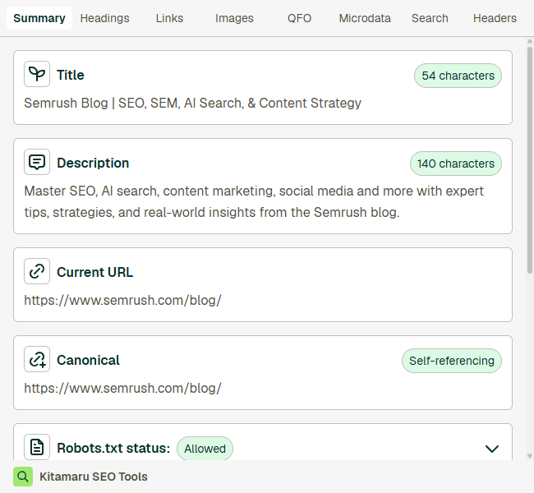Click the description text starting 'Master SEO'
The width and height of the screenshot is (534, 493).
coord(254,201)
